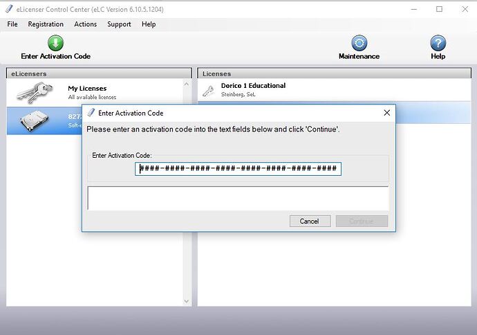Select the Soft-eLicenser hard drive icon

(34, 120)
